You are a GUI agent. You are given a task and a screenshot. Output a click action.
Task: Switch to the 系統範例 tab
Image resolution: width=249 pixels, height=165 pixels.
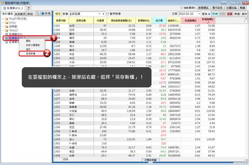click(20, 14)
